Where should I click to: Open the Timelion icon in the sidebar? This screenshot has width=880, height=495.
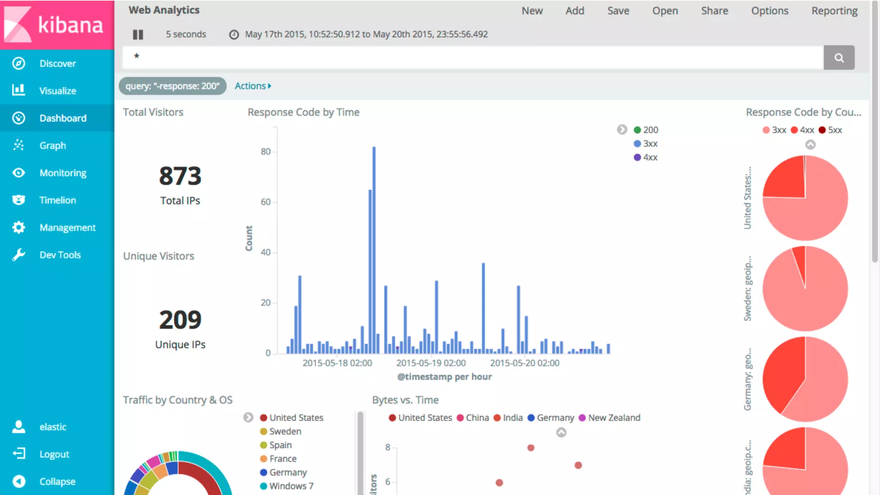click(18, 200)
